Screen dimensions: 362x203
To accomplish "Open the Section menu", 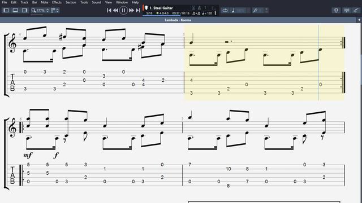I will tap(71, 2).
